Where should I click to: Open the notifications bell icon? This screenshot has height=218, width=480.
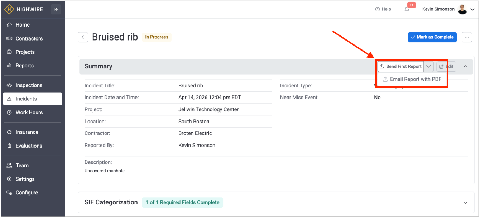pos(407,10)
